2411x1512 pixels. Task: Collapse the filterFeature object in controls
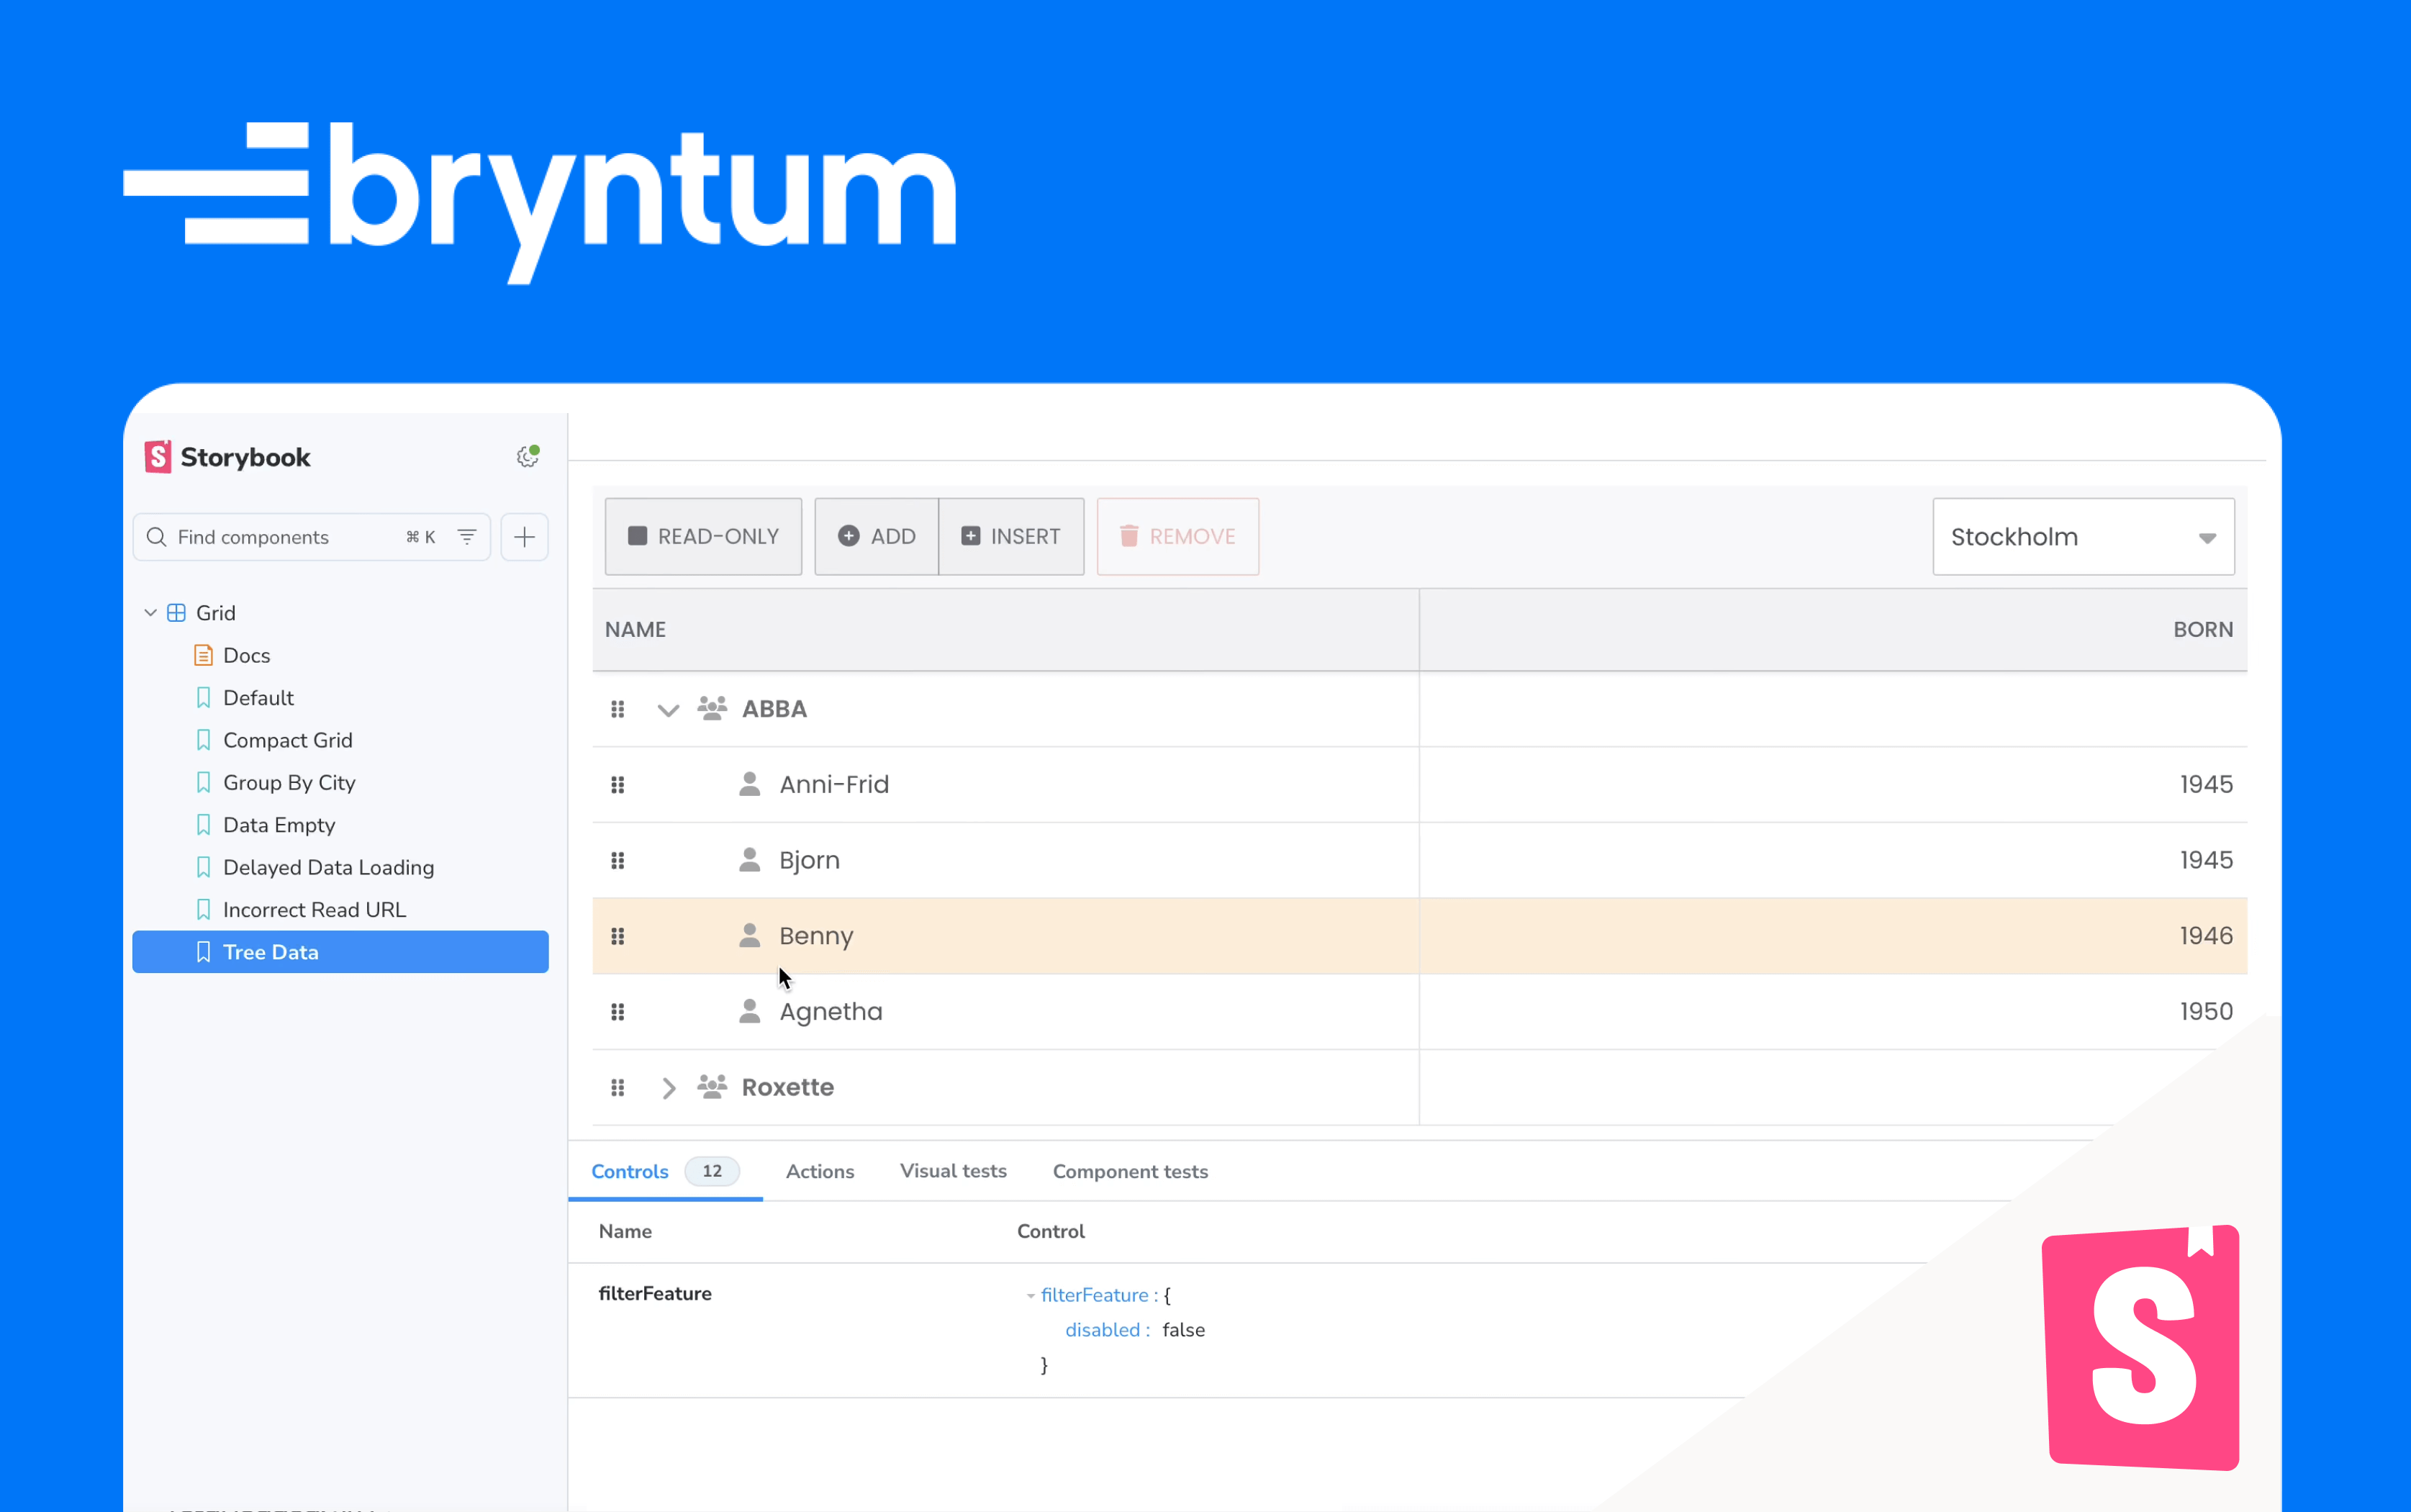pyautogui.click(x=1030, y=1296)
